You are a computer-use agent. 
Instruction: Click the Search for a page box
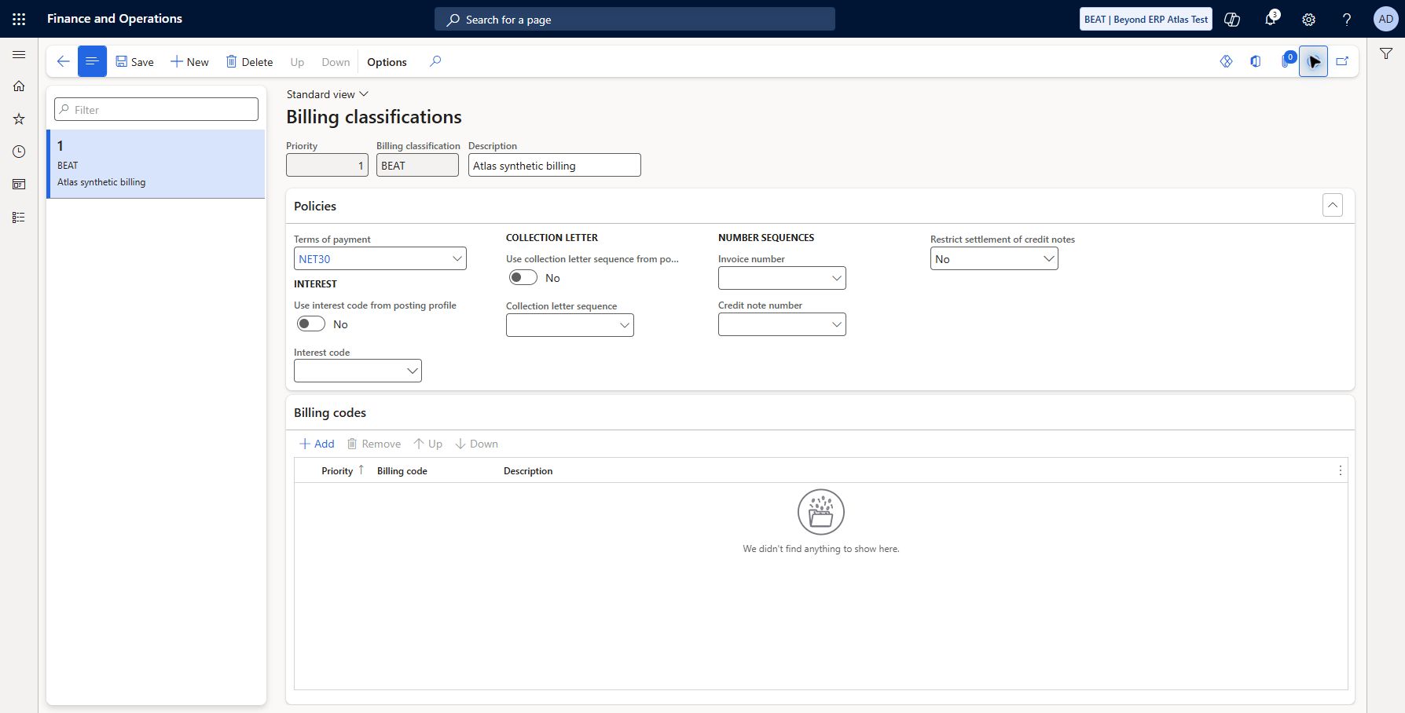[635, 19]
